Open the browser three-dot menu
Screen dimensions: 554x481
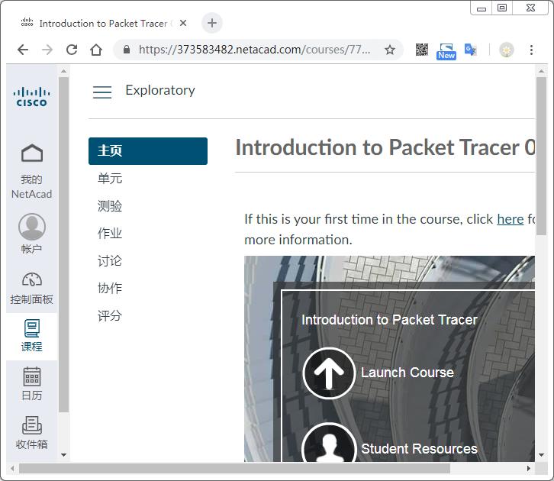click(531, 50)
